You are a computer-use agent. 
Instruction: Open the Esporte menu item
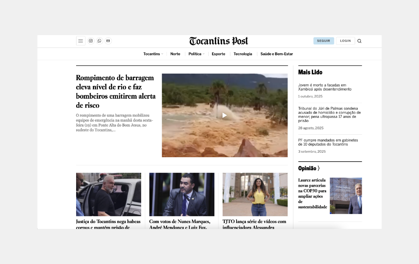click(219, 54)
